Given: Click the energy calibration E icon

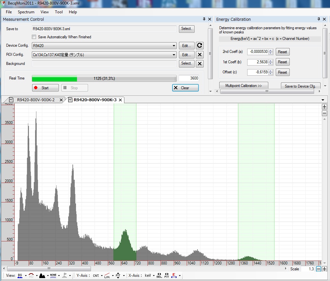Looking at the screenshot, I should pyautogui.click(x=174, y=275).
